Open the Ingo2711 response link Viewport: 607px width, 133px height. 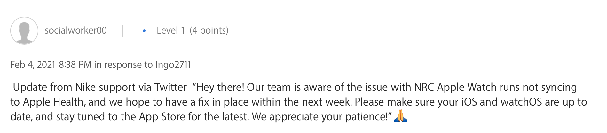tap(173, 65)
